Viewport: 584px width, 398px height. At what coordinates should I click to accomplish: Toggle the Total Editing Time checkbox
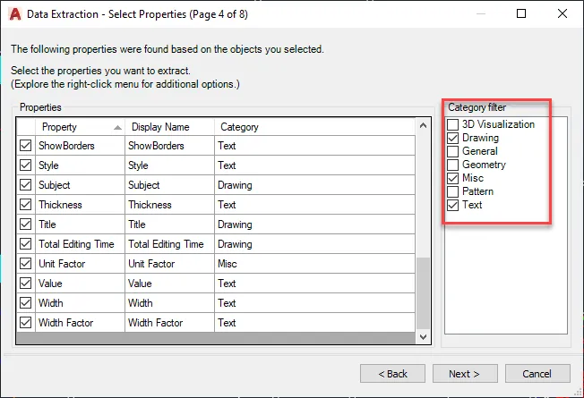point(25,244)
